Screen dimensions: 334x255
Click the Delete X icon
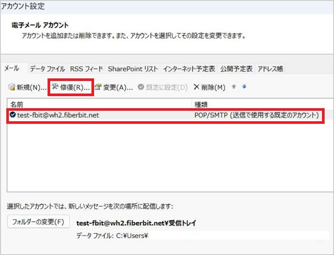197,87
